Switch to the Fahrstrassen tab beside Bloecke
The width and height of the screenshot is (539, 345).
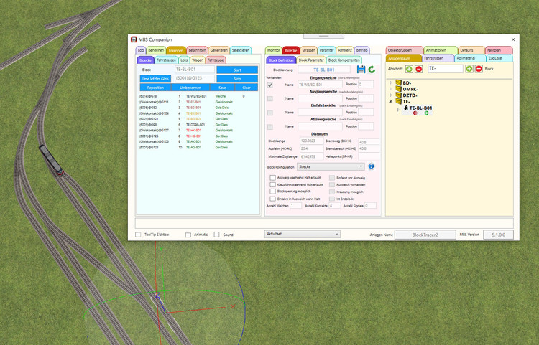coord(166,60)
